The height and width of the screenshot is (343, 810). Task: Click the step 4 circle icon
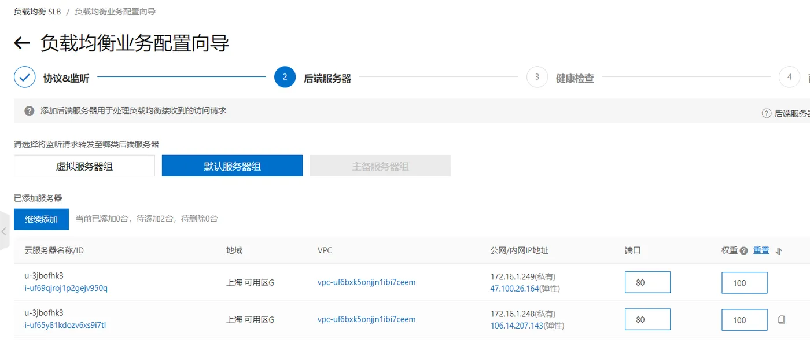(x=789, y=77)
